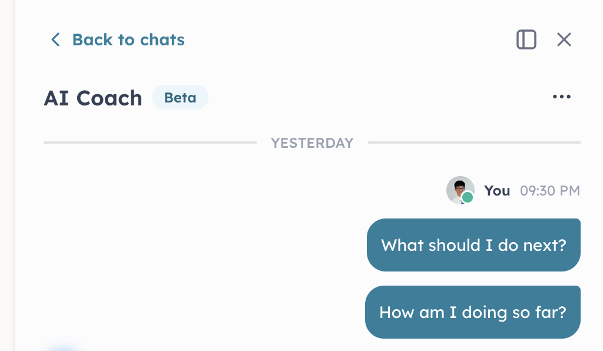Select the AI Coach heading
Screen dimensions: 603x351
click(x=93, y=98)
